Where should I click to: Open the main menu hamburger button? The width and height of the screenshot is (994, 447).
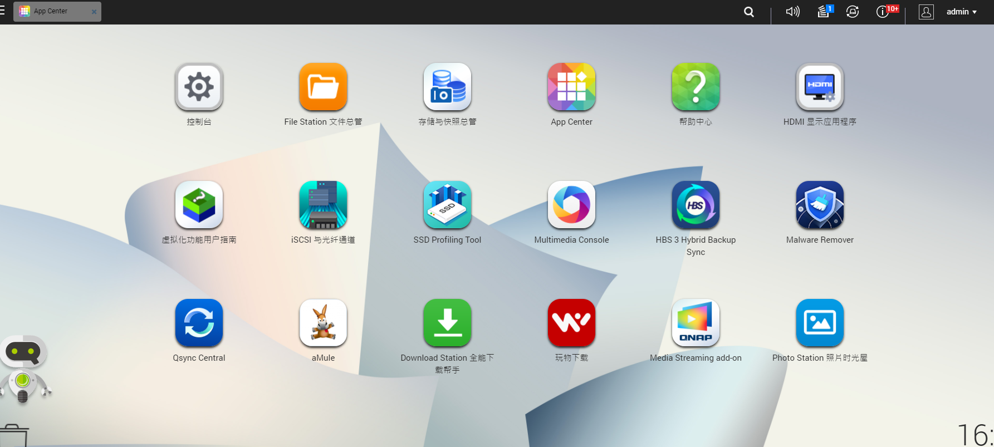[3, 11]
